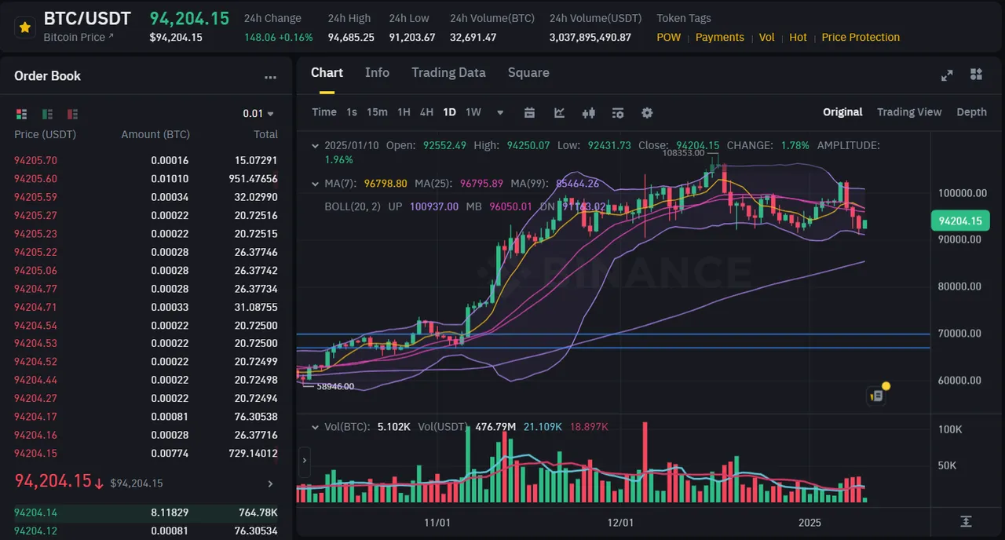This screenshot has height=540, width=1005.
Task: Click the ask price 94205.60
Action: point(35,179)
